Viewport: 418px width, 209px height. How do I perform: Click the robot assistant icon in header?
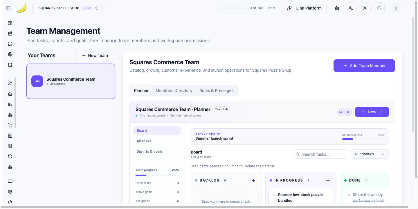click(x=337, y=8)
